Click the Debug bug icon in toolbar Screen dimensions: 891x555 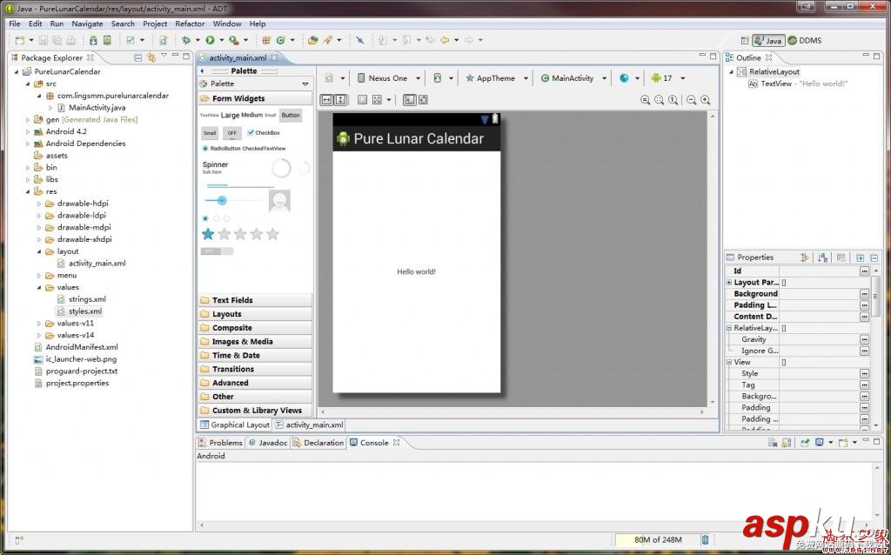tap(186, 40)
